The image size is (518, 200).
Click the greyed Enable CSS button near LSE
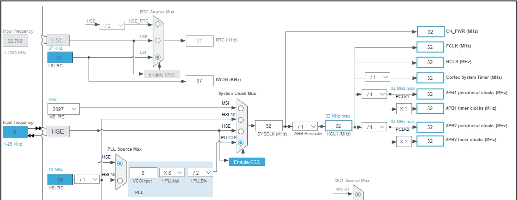tap(162, 74)
